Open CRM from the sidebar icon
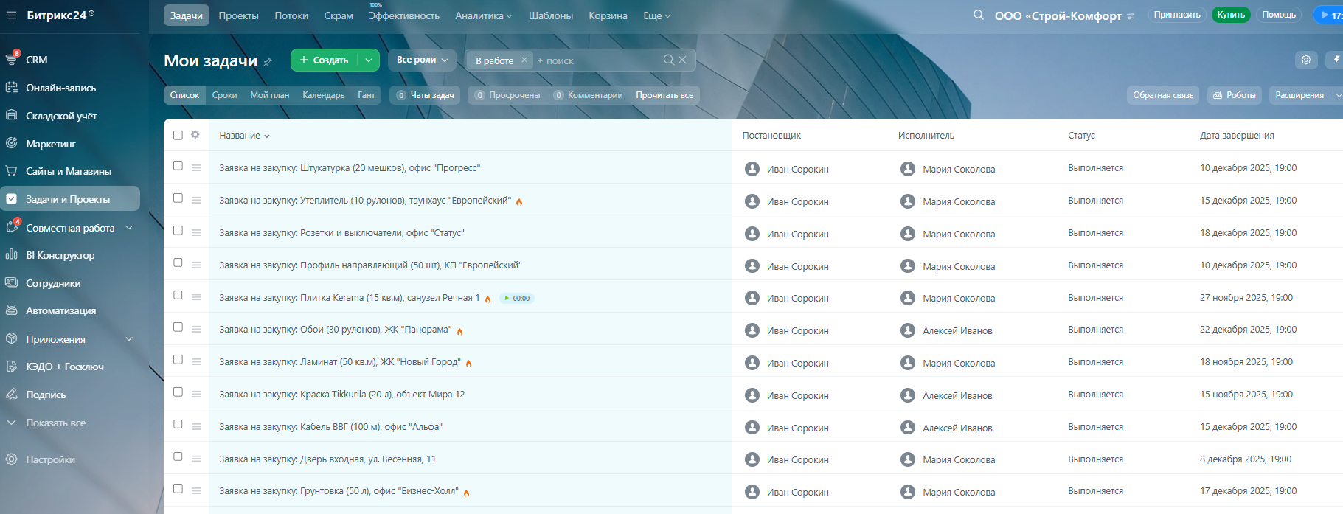 [x=12, y=59]
